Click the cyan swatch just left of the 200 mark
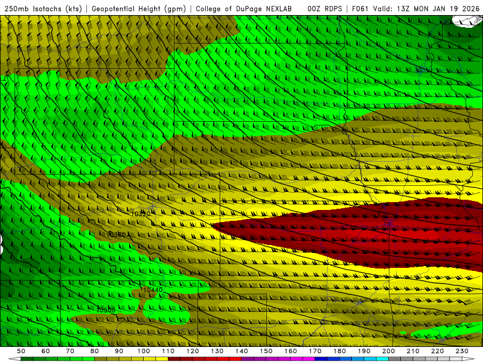483x362 pixels. [x=382, y=358]
